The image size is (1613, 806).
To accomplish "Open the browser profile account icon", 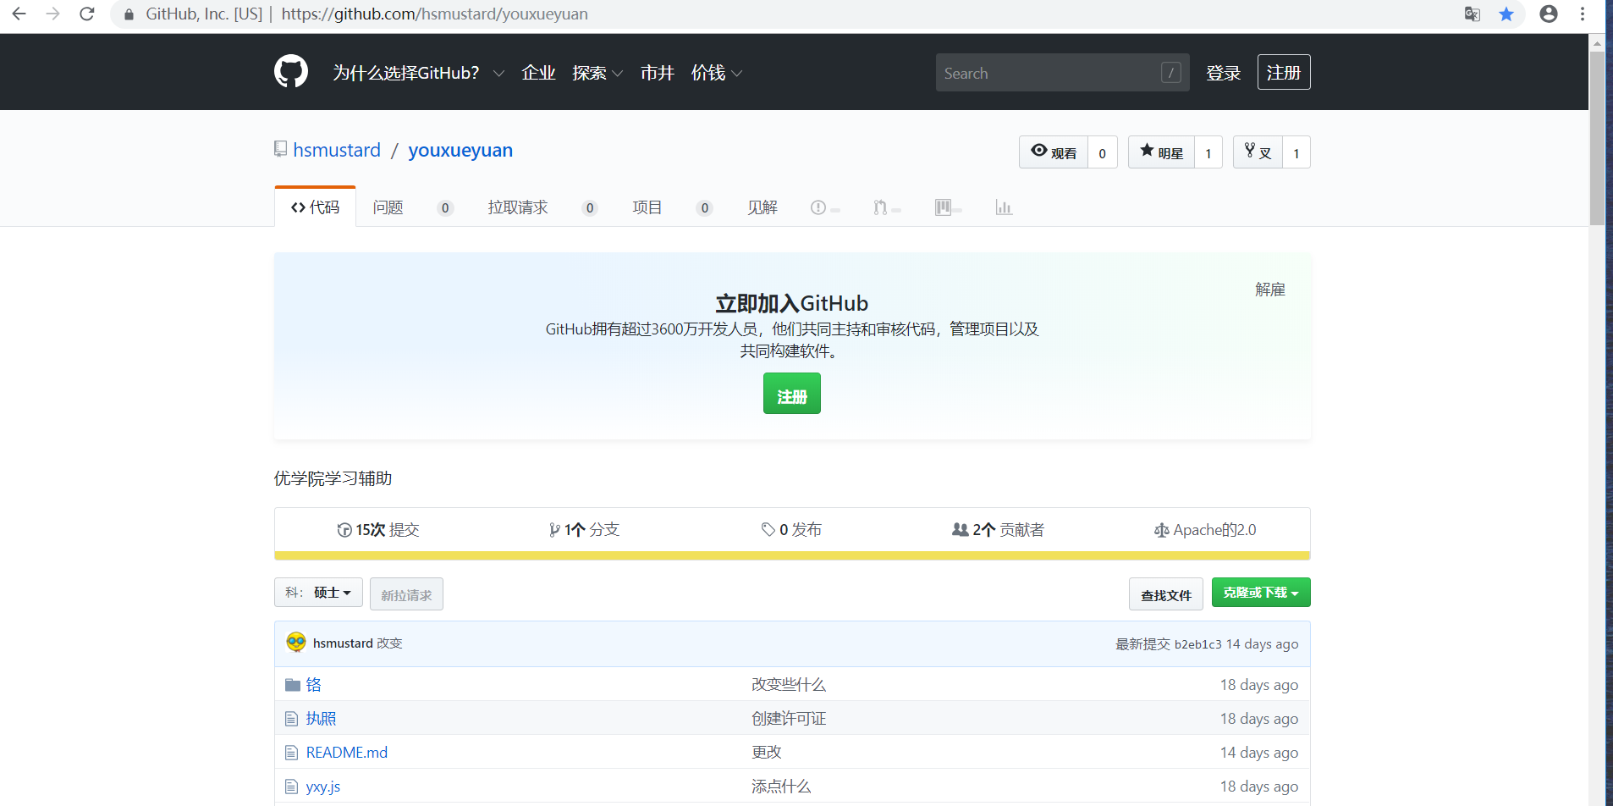I will 1549,14.
